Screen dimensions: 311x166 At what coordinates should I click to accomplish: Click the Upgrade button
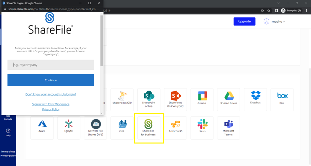(244, 21)
